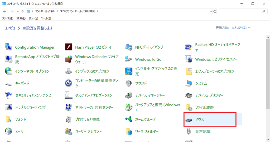Open the Realtek HD オーディオマネージャ icon
Image resolution: width=270 pixels, height=142 pixels.
pyautogui.click(x=189, y=47)
